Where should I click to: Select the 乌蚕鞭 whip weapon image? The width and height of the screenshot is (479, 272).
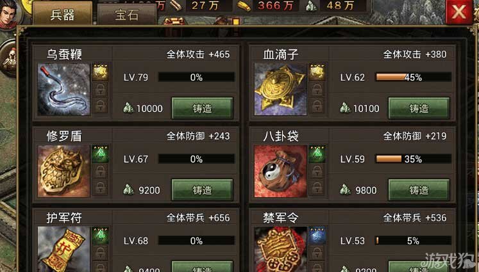[64, 90]
